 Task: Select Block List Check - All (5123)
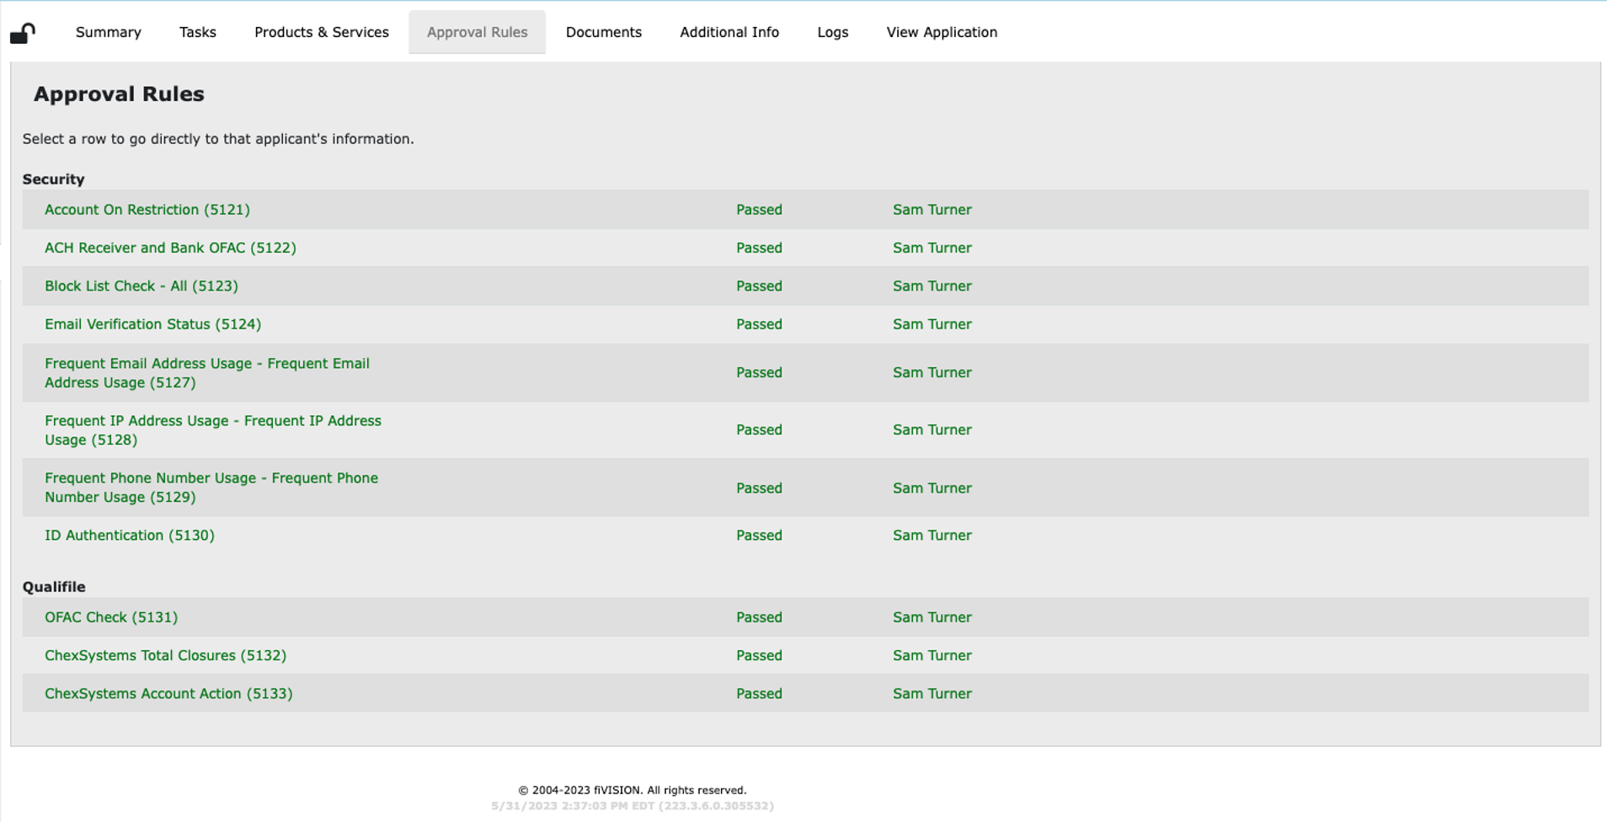pyautogui.click(x=141, y=286)
